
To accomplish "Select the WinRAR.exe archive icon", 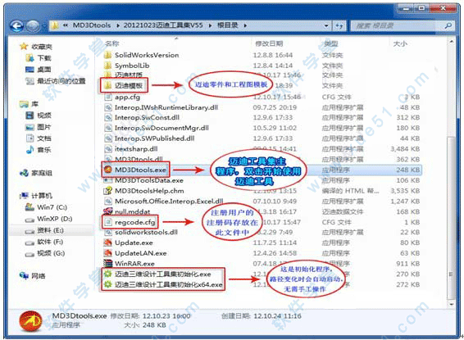I will coord(107,263).
